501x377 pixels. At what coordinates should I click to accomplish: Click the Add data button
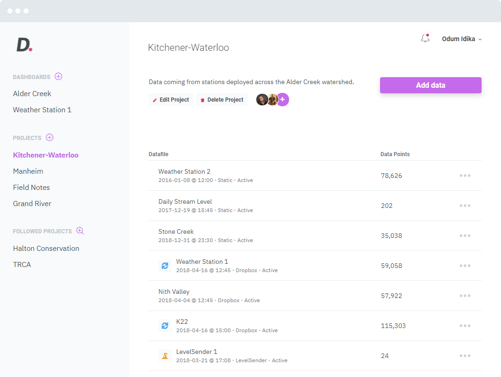pyautogui.click(x=430, y=85)
